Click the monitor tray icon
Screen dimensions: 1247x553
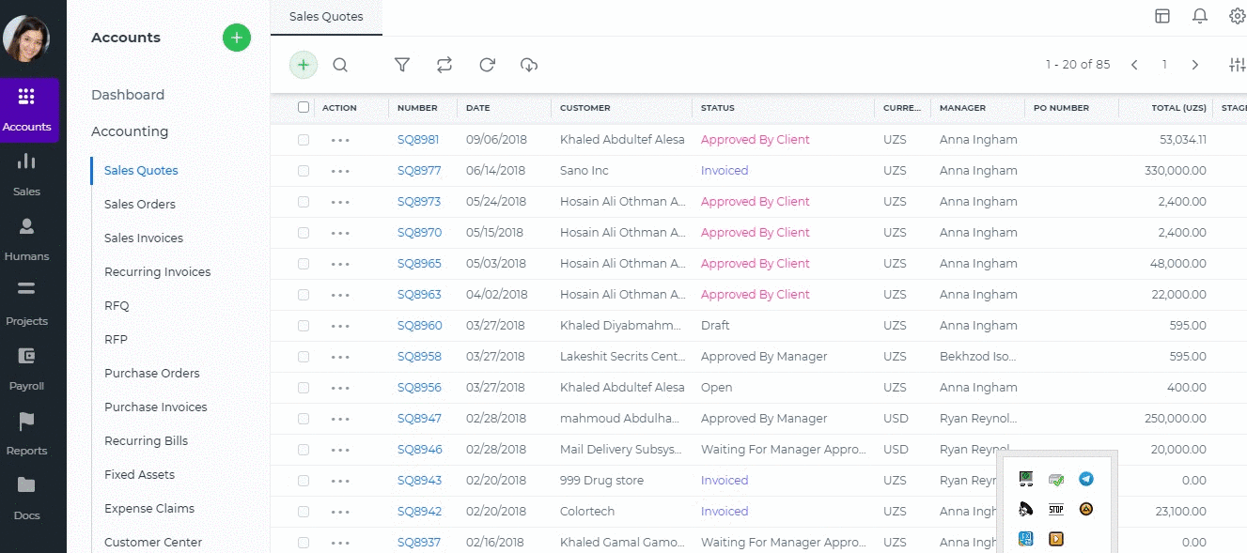point(1026,480)
